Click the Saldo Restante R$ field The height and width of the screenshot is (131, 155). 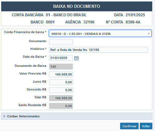tap(61, 106)
